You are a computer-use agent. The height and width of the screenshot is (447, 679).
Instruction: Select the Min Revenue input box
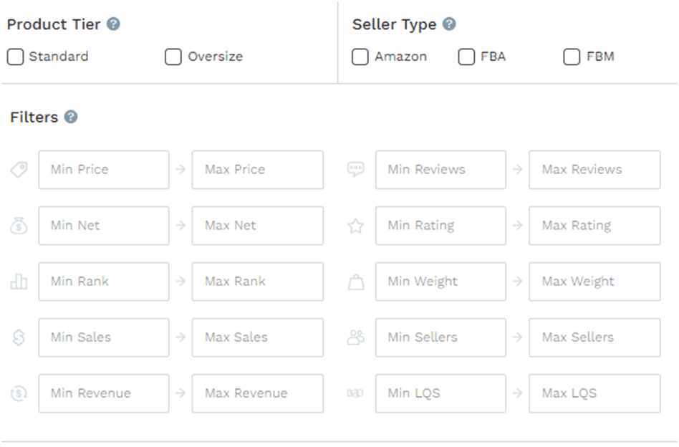point(104,393)
